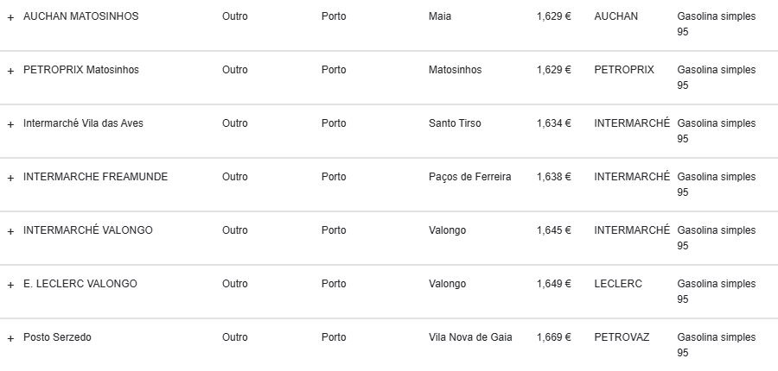Image resolution: width=778 pixels, height=371 pixels.
Task: Click the PETROPRIX Matosinhos station name
Action: [x=80, y=70]
